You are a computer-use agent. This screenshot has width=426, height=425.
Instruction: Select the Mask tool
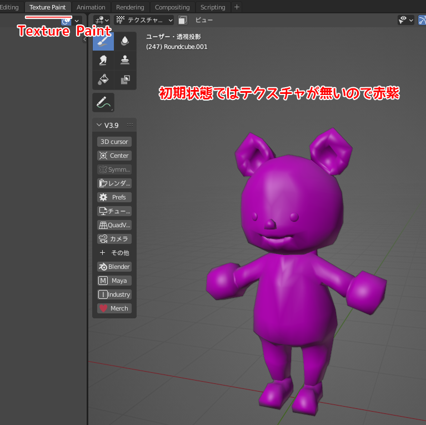tap(125, 79)
